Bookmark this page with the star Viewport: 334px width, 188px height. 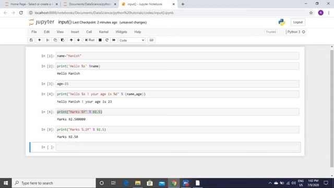(x=311, y=13)
